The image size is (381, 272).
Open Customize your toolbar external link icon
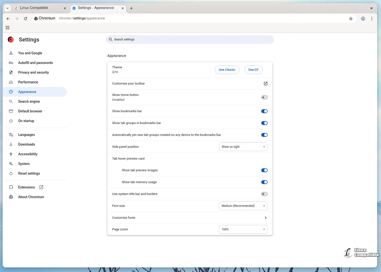[265, 83]
